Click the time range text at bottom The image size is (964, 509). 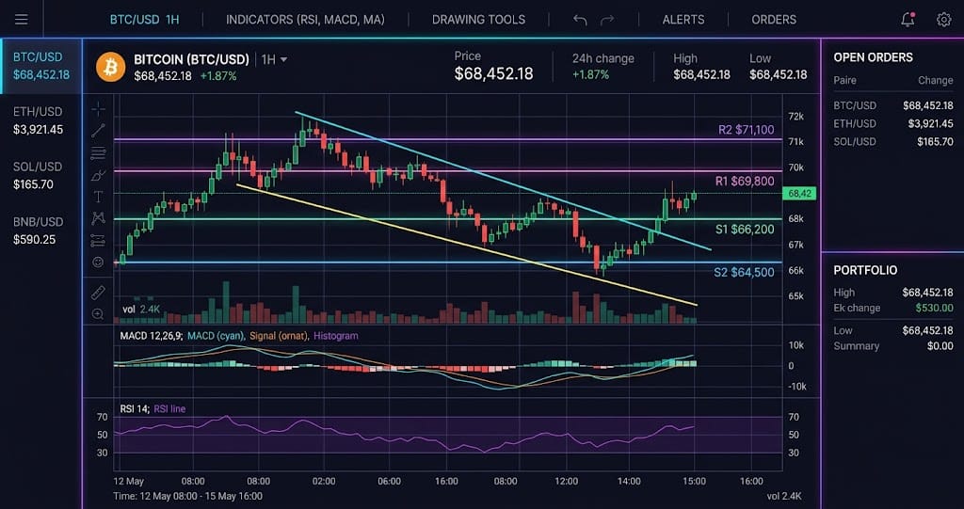tap(188, 496)
